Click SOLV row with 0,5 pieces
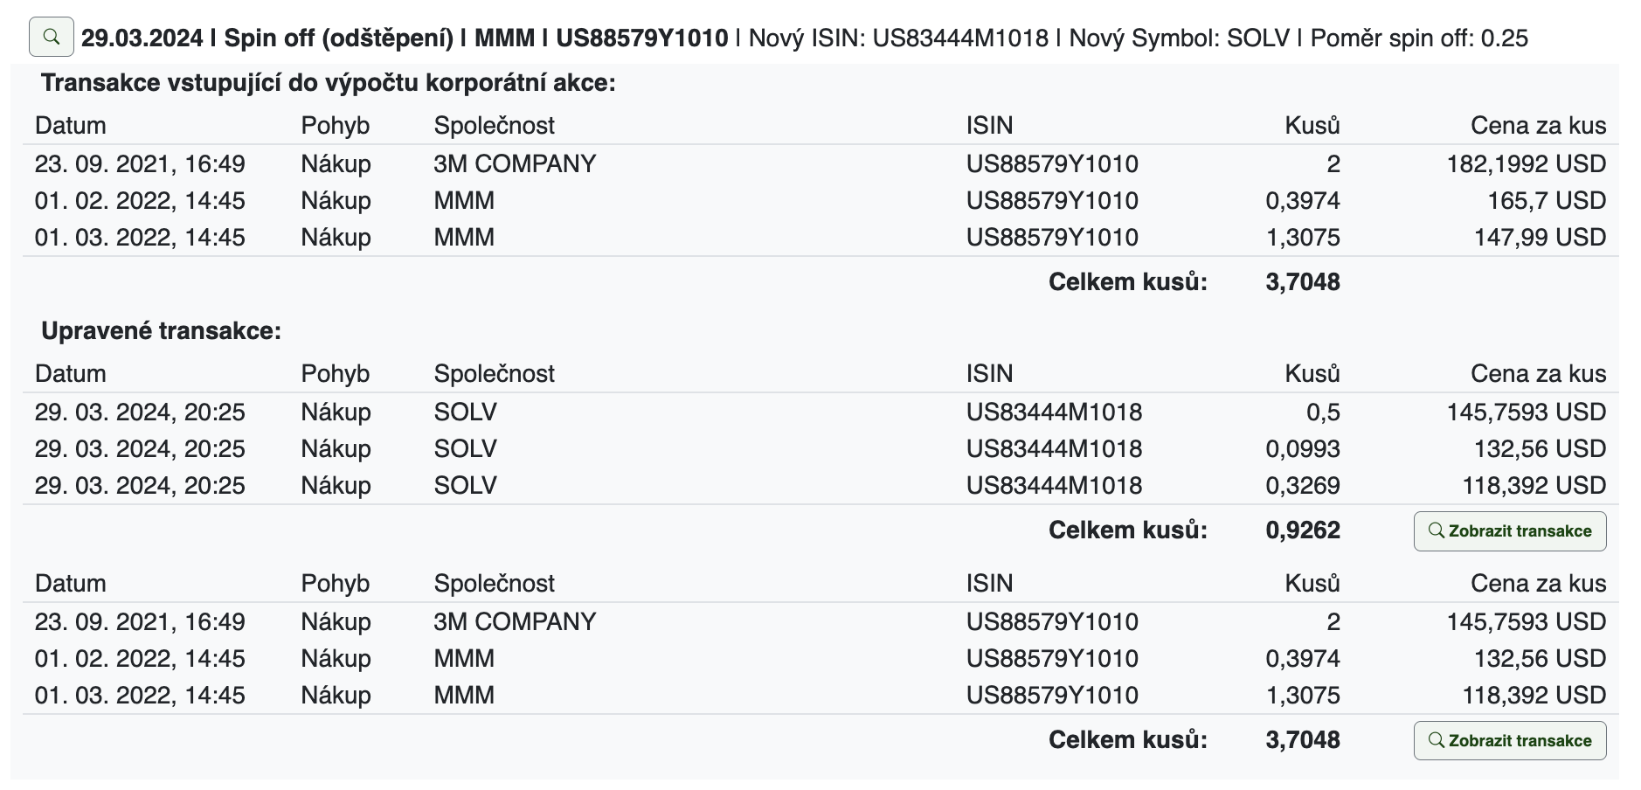Viewport: 1641px width, 790px height. pyautogui.click(x=465, y=412)
